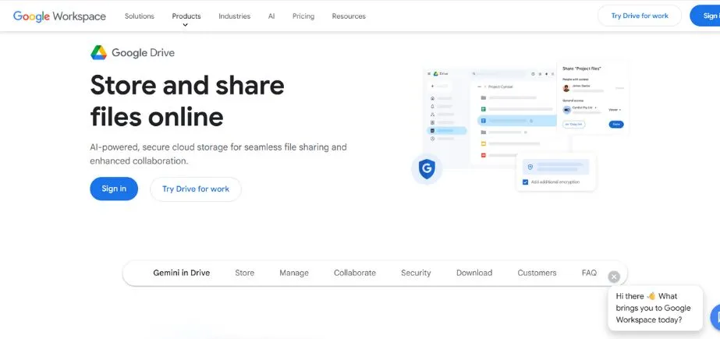The height and width of the screenshot is (339, 720).
Task: Click header Try Drive for work button
Action: coord(640,16)
